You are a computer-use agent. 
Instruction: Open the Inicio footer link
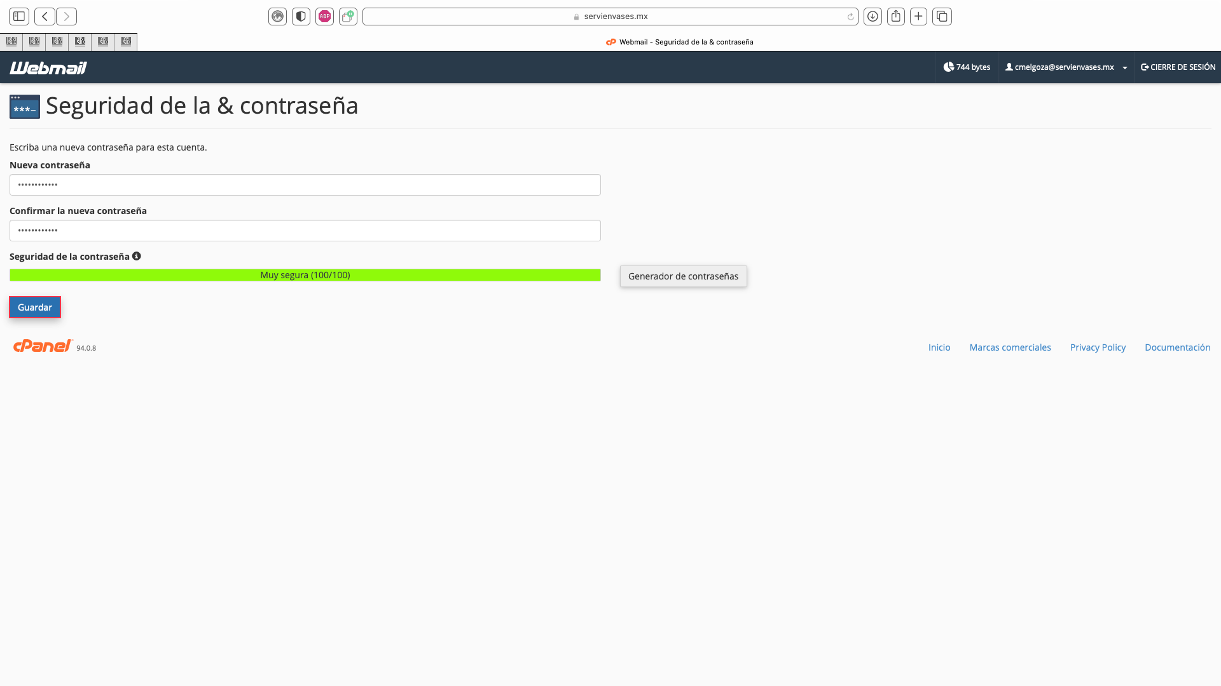point(939,347)
